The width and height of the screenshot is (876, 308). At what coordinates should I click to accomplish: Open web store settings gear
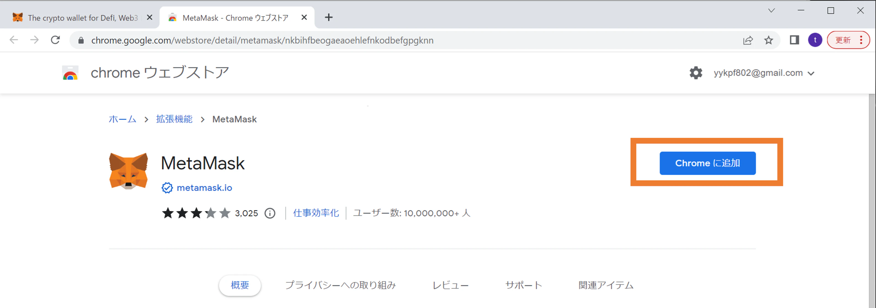click(696, 73)
